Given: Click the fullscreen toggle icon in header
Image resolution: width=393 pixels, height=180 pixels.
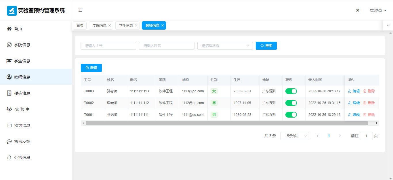Looking at the screenshot, I should point(358,10).
